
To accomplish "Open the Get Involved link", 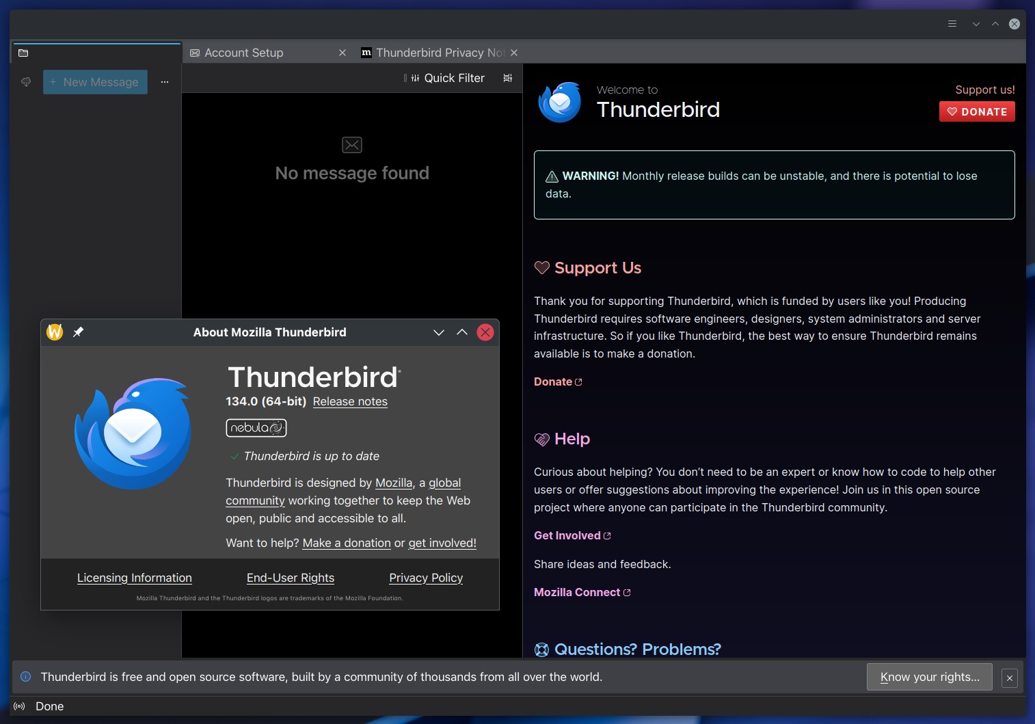I will pyautogui.click(x=572, y=535).
